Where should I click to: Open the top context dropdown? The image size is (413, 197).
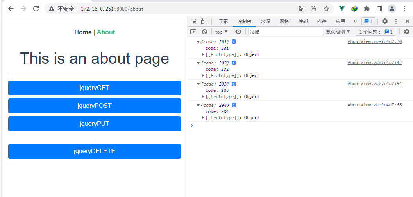[221, 32]
